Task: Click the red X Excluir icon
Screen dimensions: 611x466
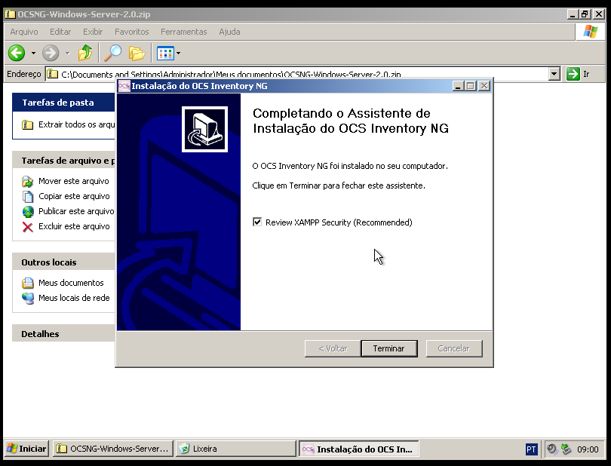Action: [28, 227]
